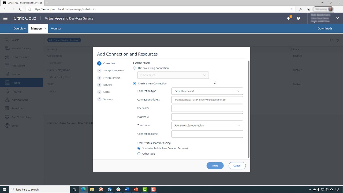Screen dimensions: 343x193
Task: Open Delivery Groups in the sidebar
Action: tap(21, 57)
